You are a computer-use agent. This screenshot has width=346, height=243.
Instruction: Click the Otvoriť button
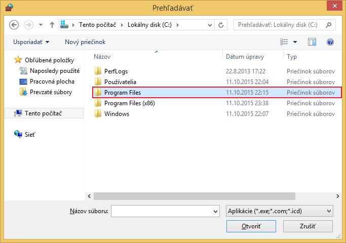coord(251,226)
